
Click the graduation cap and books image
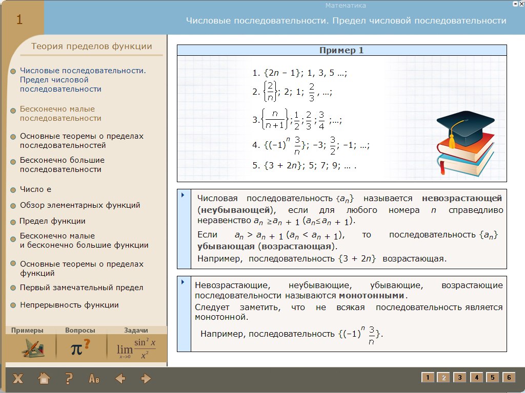point(465,144)
